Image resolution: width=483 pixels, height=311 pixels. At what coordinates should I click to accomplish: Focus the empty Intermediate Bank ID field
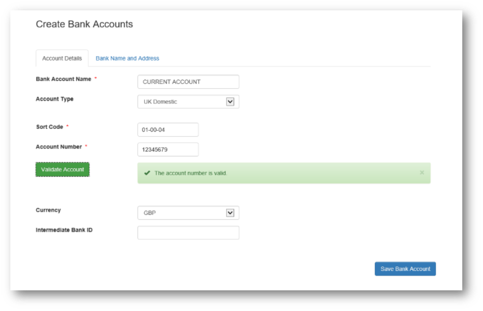[188, 233]
